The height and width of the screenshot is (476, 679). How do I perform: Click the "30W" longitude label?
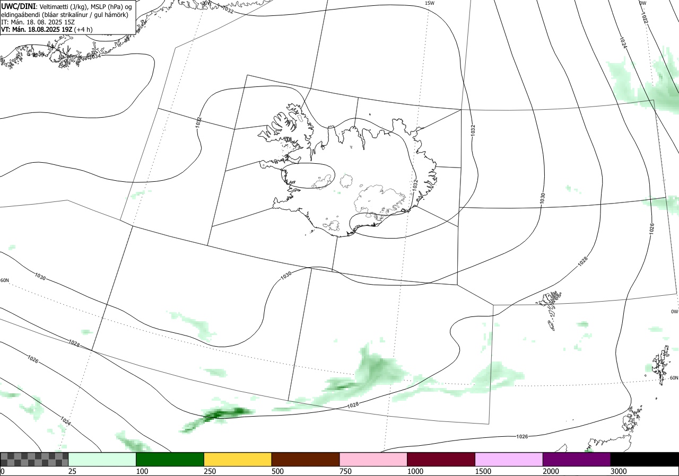pos(206,3)
